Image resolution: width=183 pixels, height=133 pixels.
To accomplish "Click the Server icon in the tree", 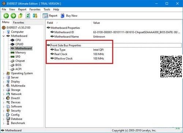I will click(x=8, y=77).
